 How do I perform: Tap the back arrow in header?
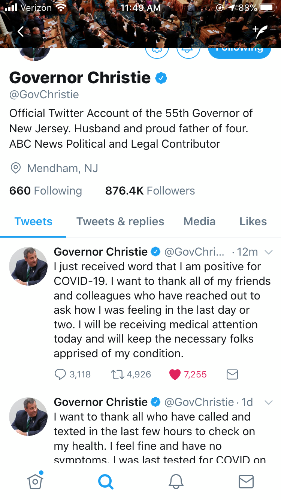21,32
